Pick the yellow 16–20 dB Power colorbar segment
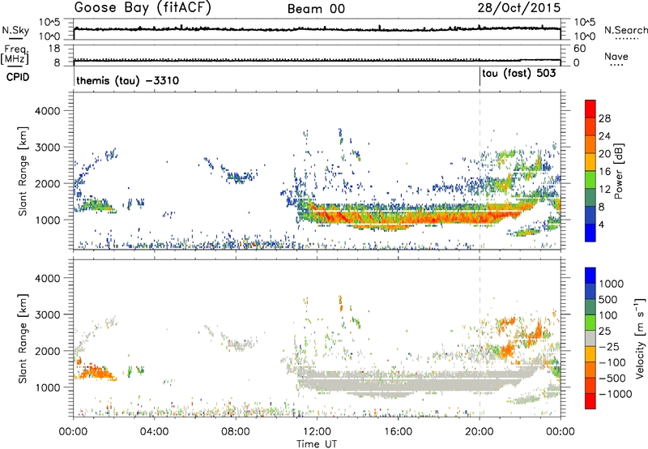This screenshot has height=449, width=648. pyautogui.click(x=590, y=161)
